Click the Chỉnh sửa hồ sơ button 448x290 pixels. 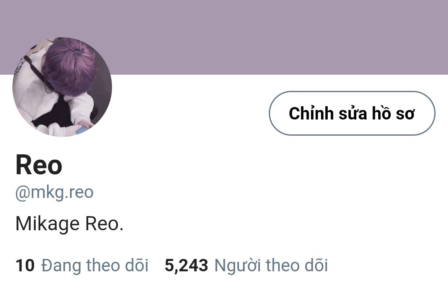pos(352,113)
